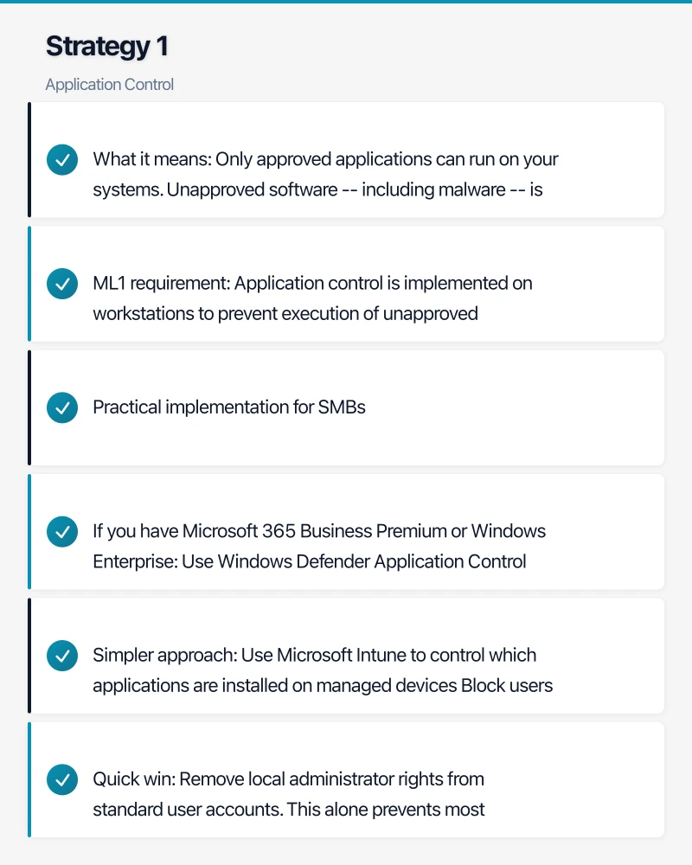692x865 pixels.
Task: Click the checkmark icon beside 'What it means'
Action: click(x=61, y=160)
